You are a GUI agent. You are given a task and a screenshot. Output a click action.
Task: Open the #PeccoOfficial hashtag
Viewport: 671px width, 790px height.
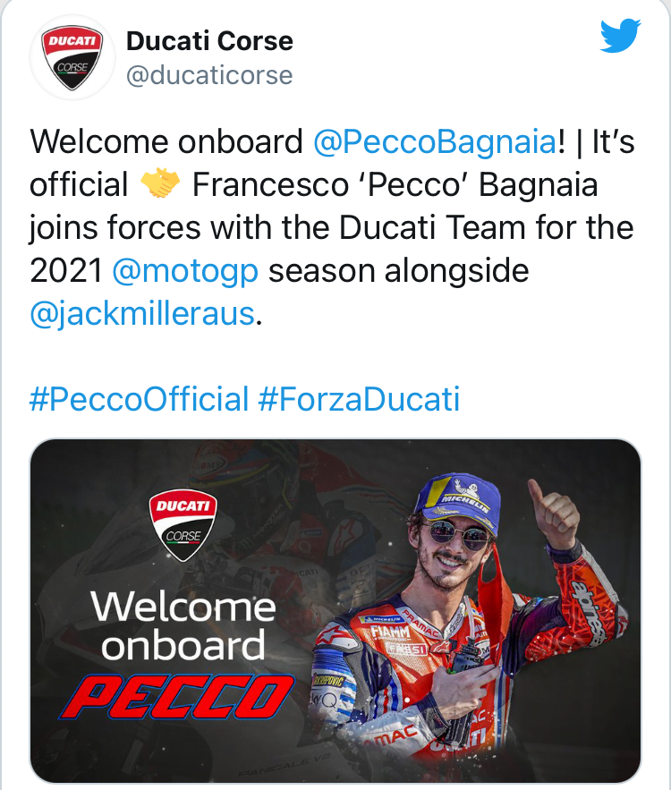[139, 398]
